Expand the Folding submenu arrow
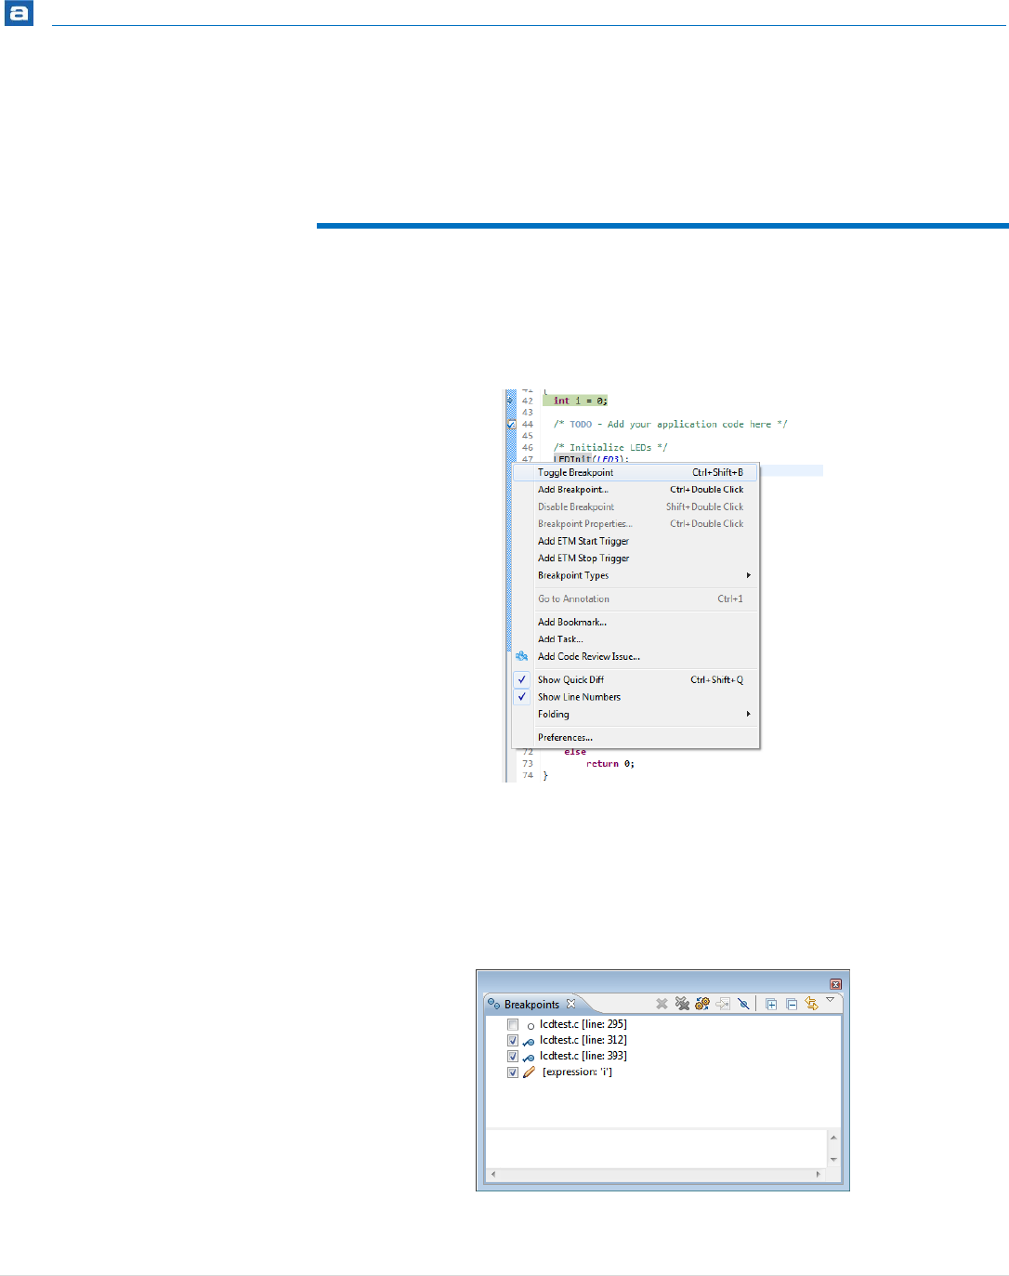The image size is (1009, 1276). click(748, 714)
